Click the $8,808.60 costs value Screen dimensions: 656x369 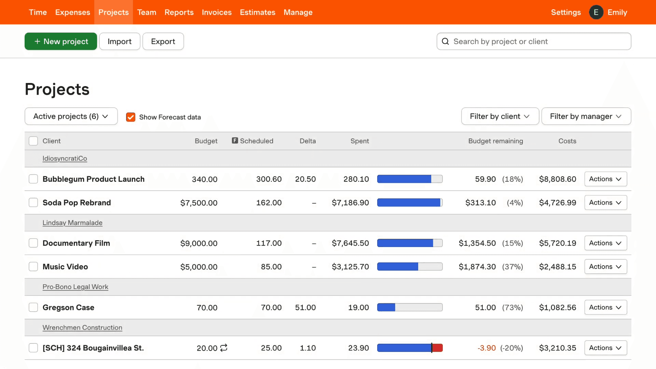(557, 179)
